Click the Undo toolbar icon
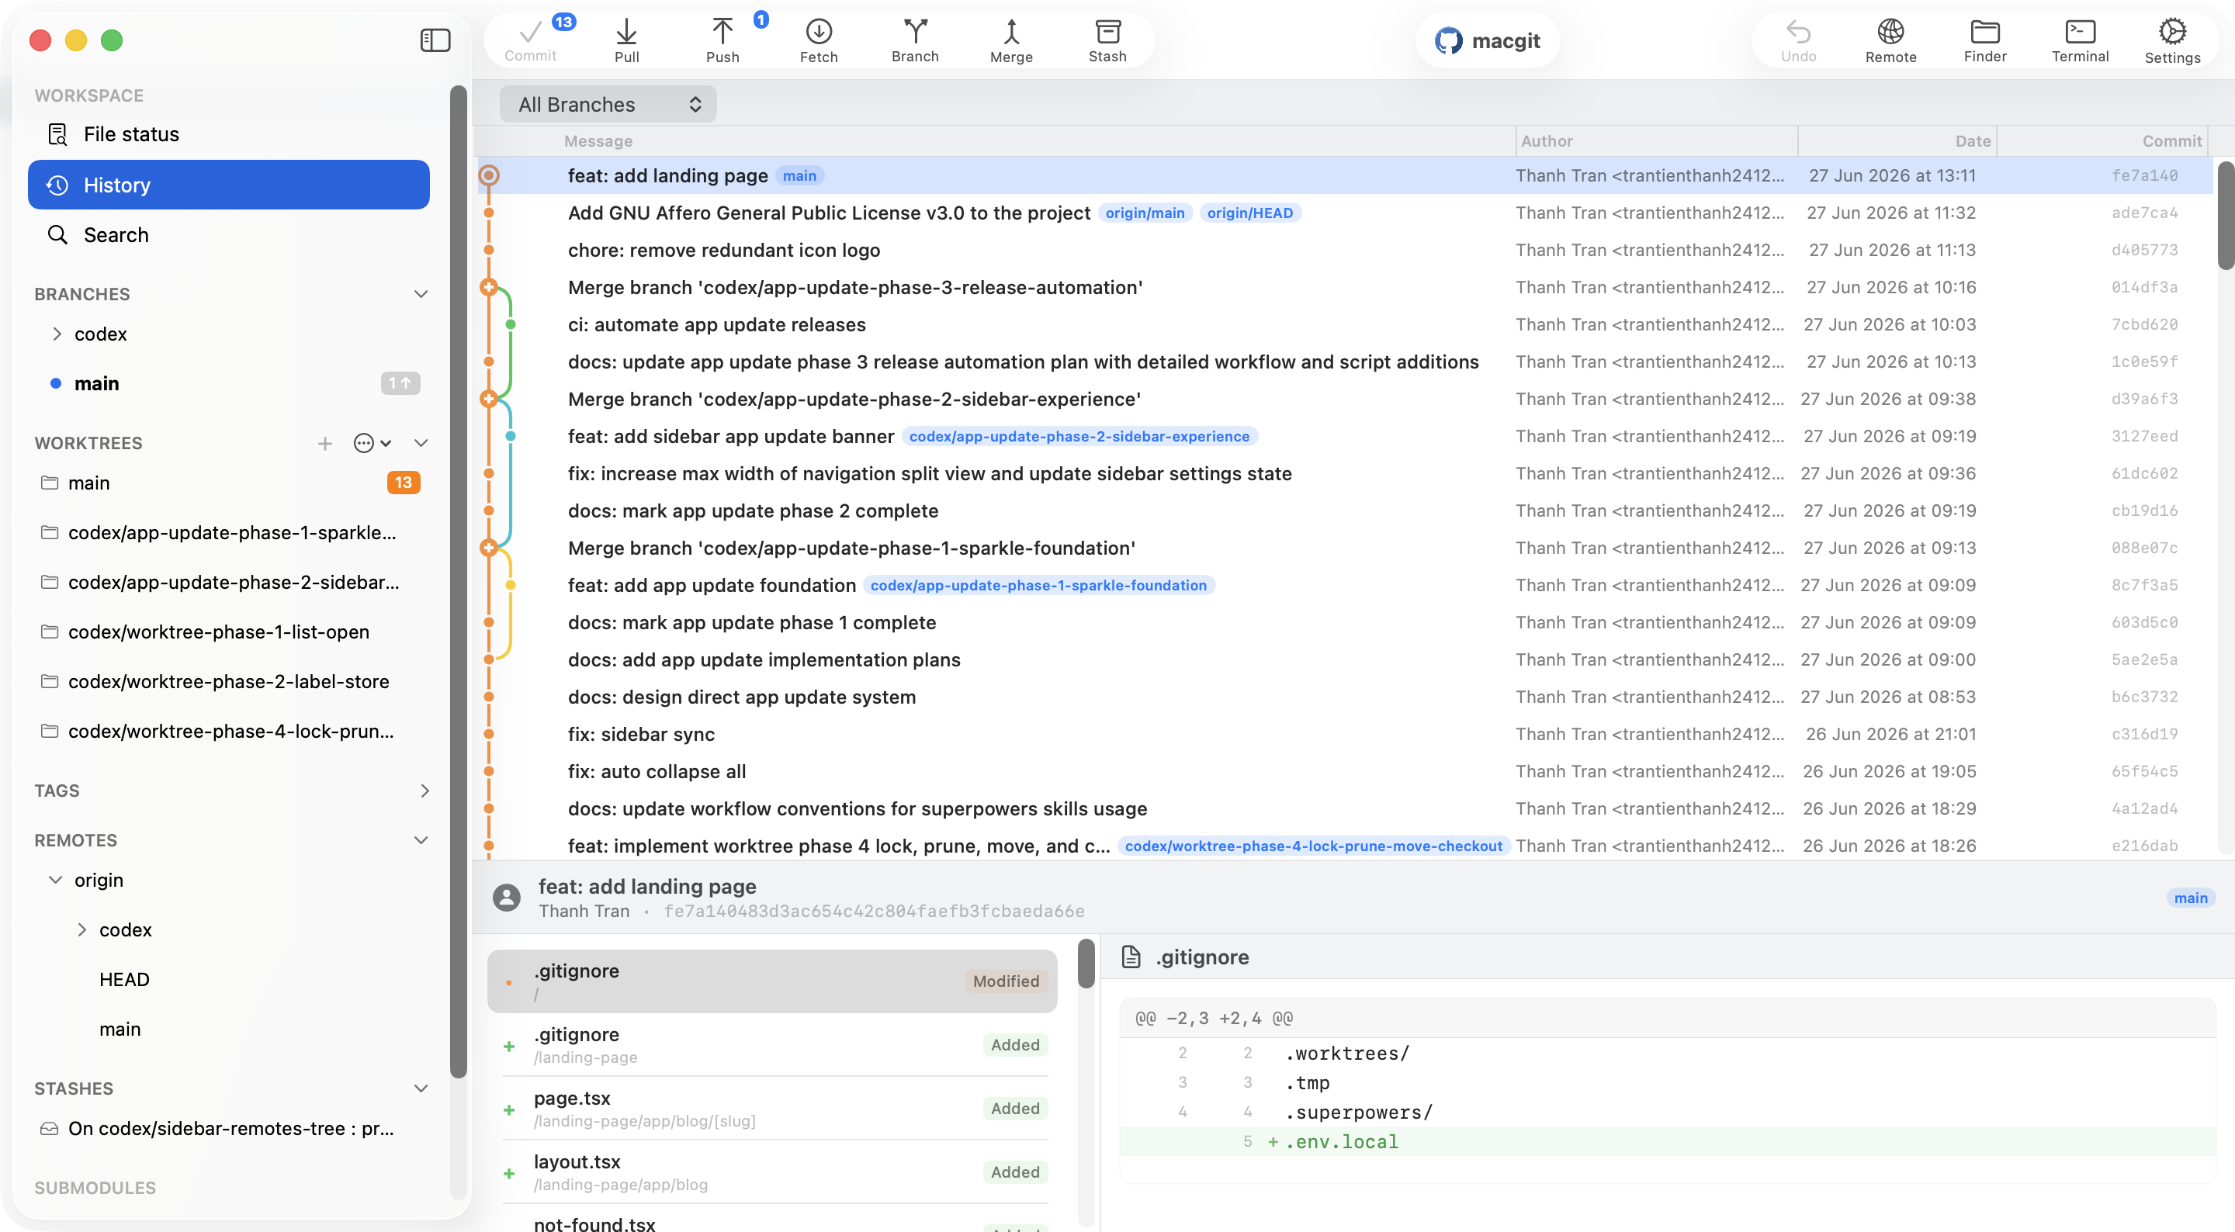 (1799, 40)
